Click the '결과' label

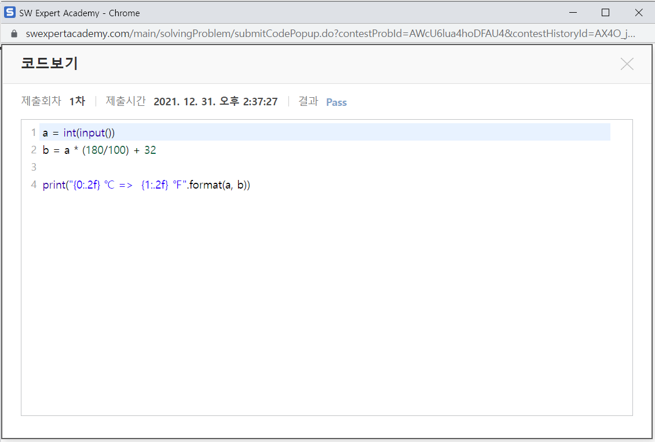coord(308,101)
